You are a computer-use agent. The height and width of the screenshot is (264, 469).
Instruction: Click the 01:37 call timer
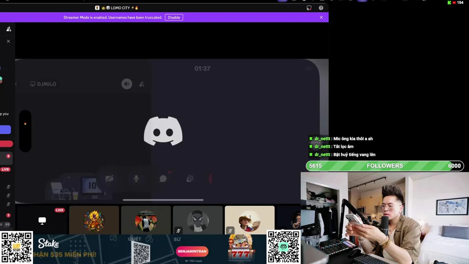pos(202,69)
